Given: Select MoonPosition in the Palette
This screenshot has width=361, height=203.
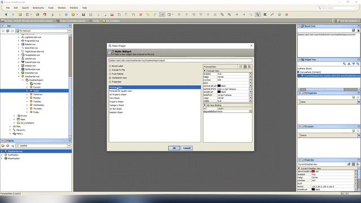Looking at the screenshot, I should tap(14, 158).
